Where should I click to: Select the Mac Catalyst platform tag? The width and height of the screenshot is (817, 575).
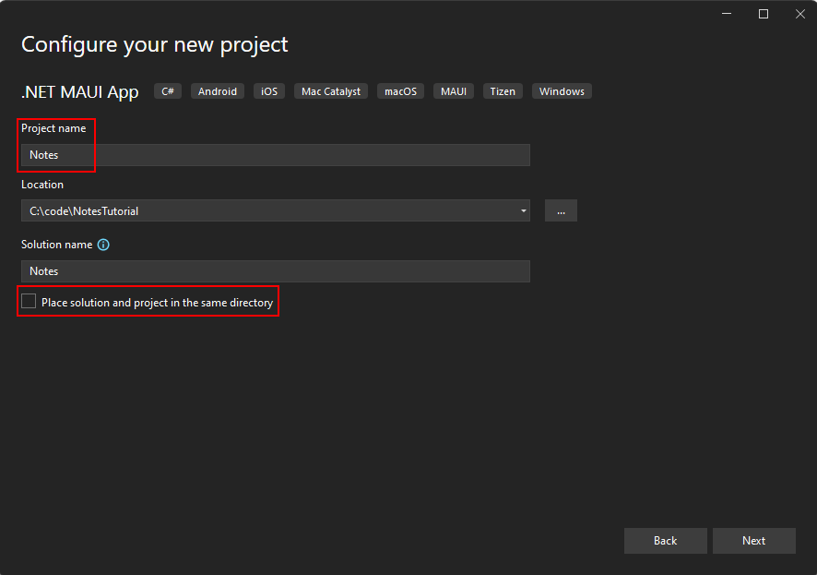(x=330, y=90)
